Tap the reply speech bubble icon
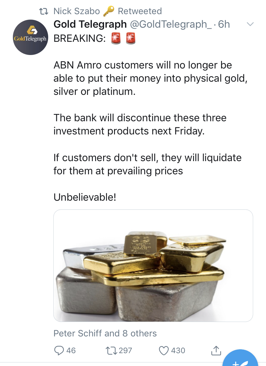Viewport: 266px width, 366px height. pyautogui.click(x=58, y=350)
